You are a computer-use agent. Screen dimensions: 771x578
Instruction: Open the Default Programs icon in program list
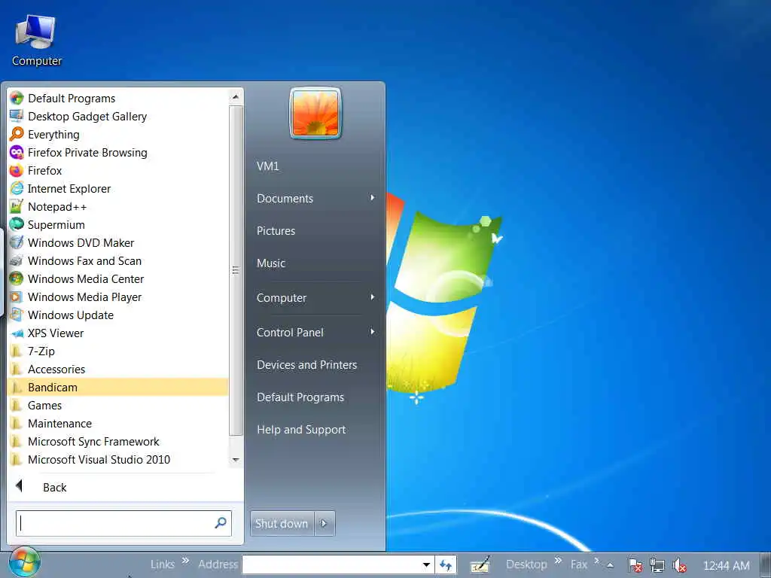(17, 99)
